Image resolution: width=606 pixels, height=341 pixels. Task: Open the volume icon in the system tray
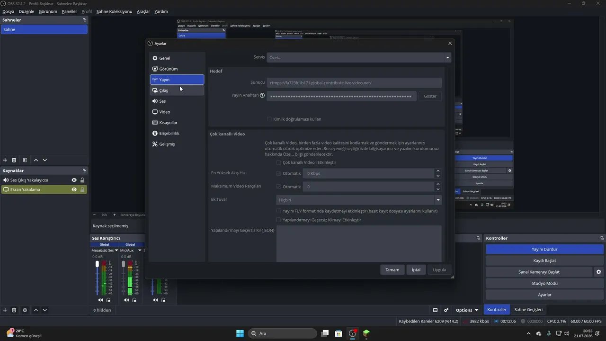click(x=567, y=333)
